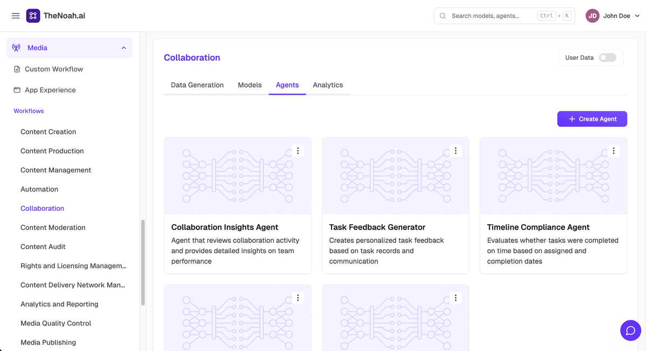Switch to the Data Generation tab
Screen dimensions: 646x351
197,85
